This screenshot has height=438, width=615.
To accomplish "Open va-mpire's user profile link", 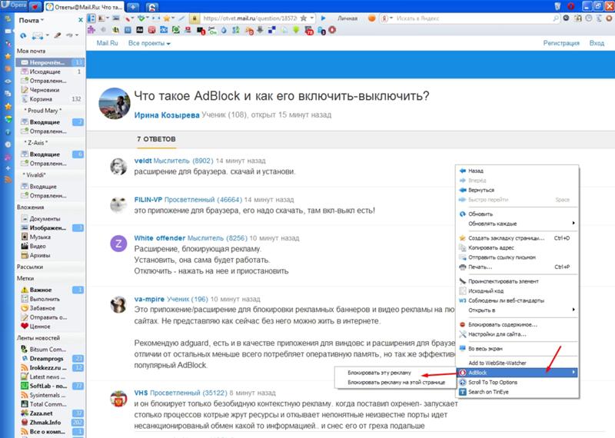I will click(149, 299).
